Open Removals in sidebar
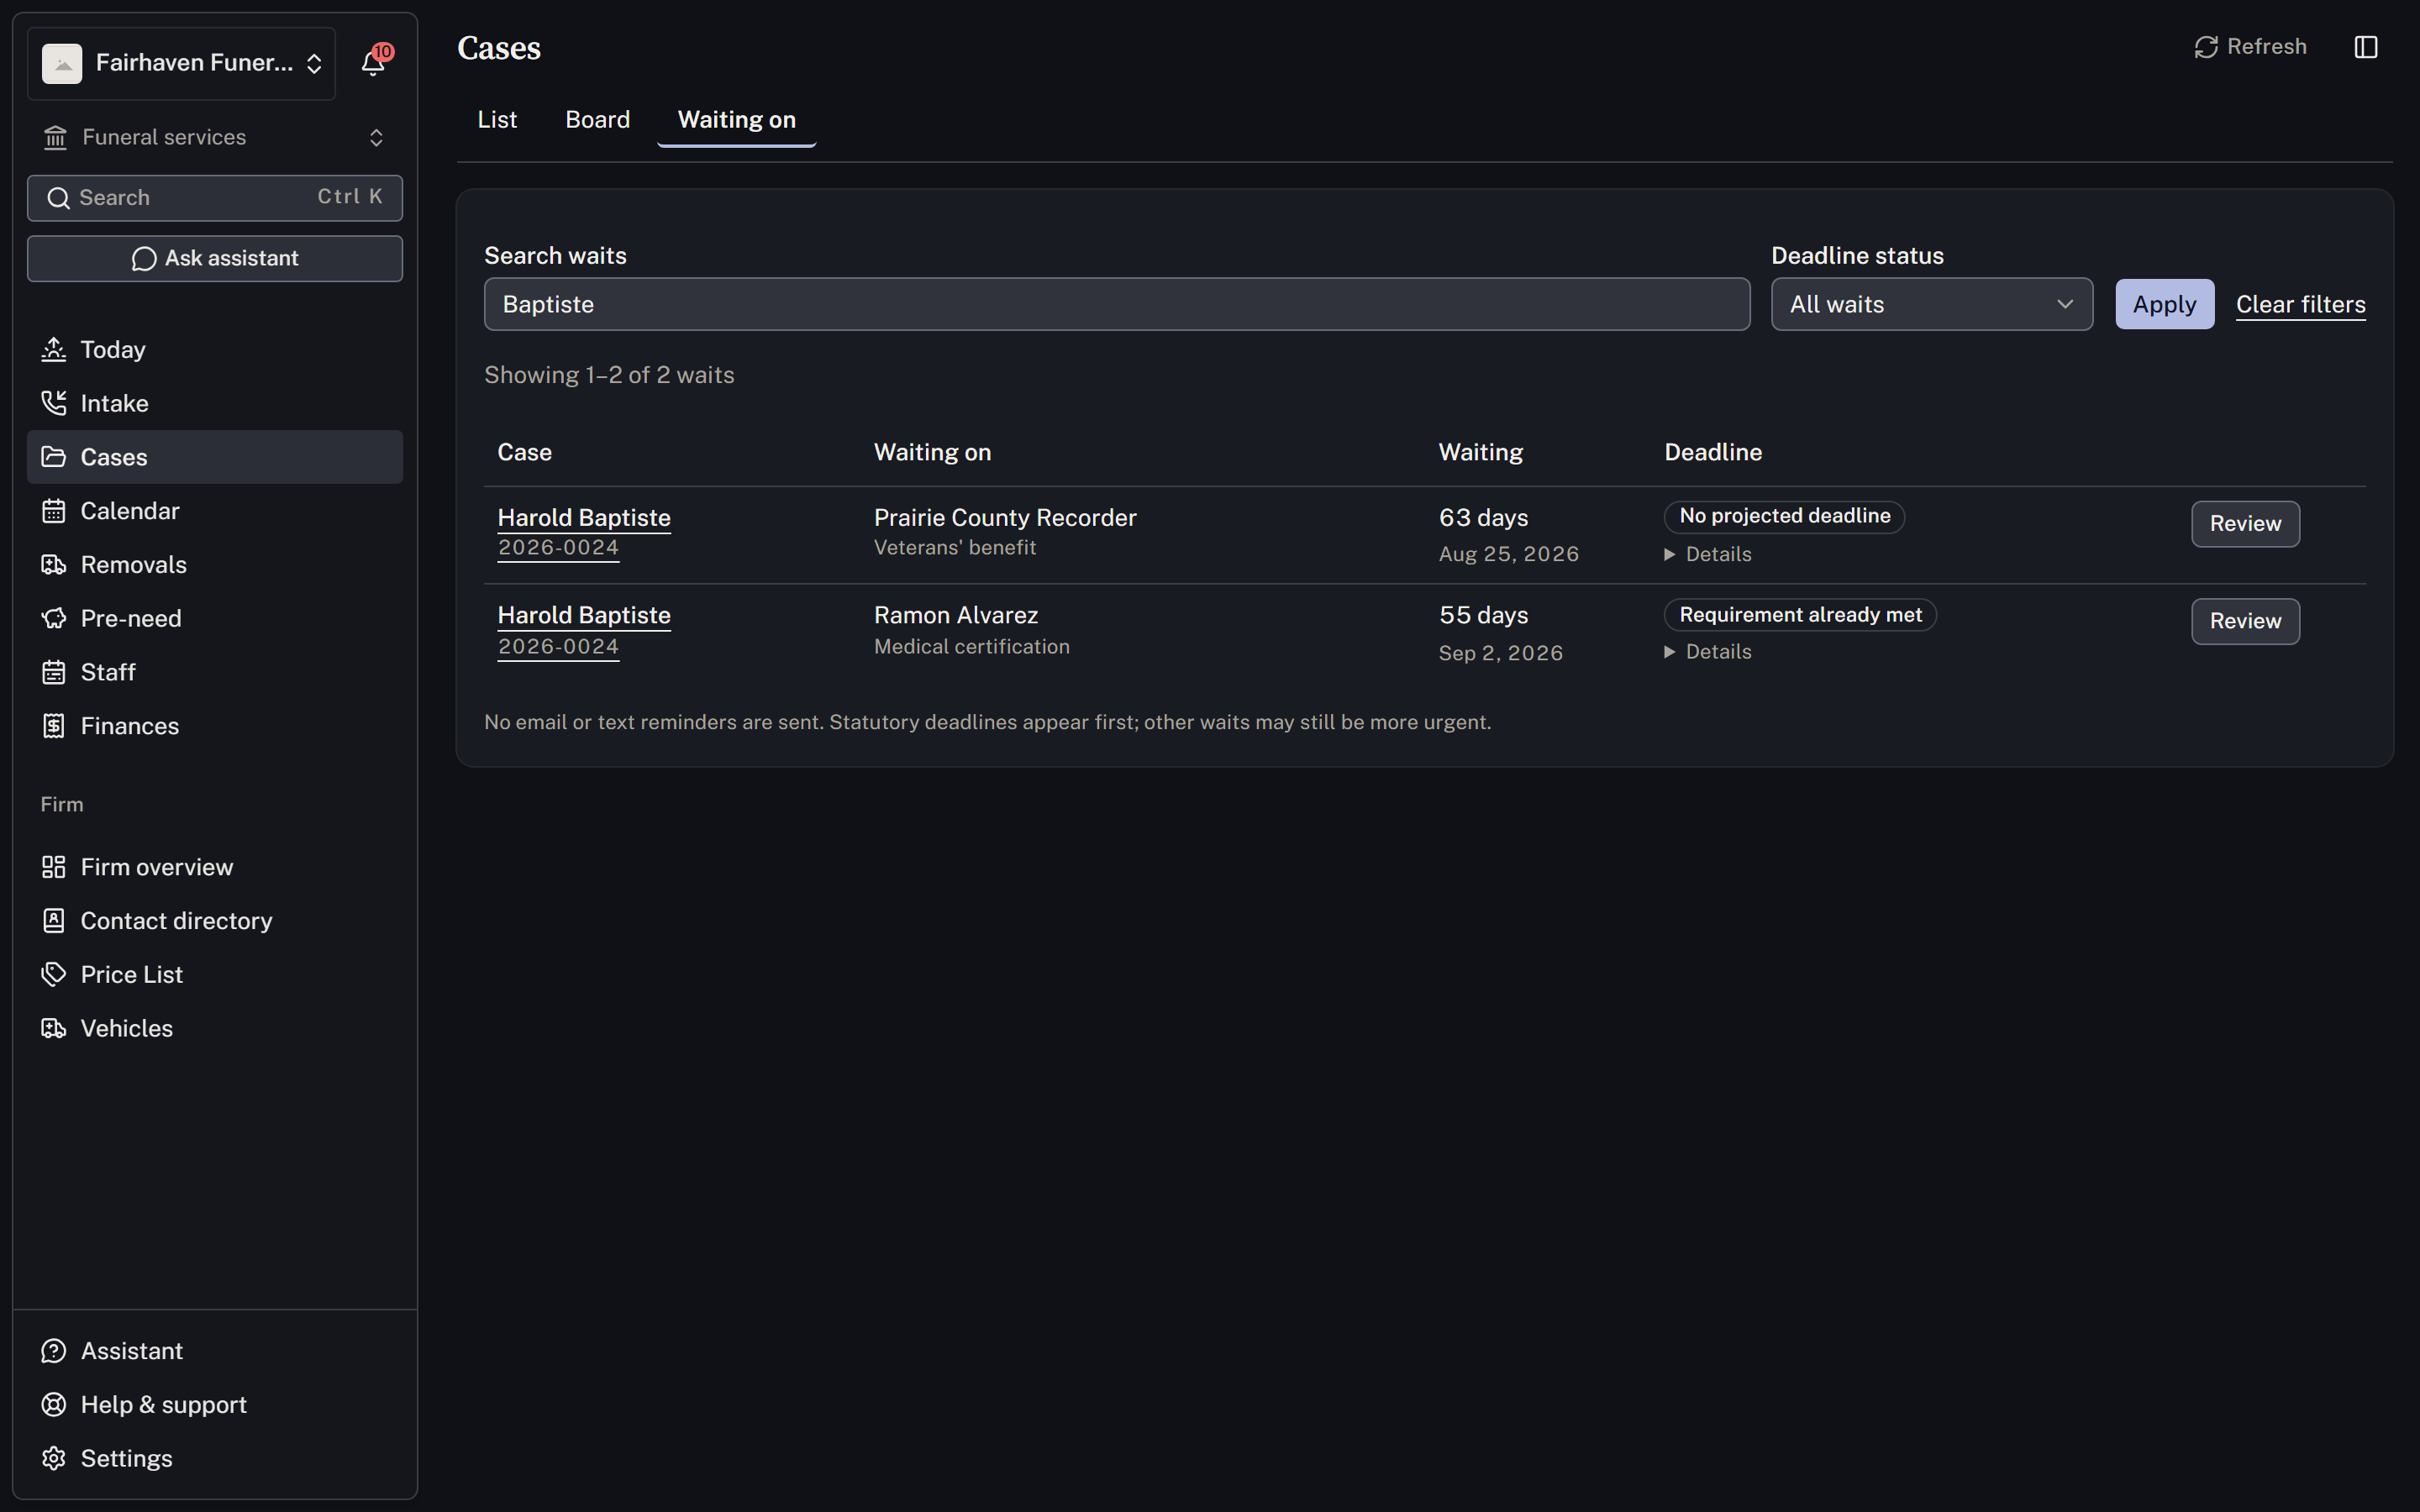Image resolution: width=2420 pixels, height=1512 pixels. point(215,565)
